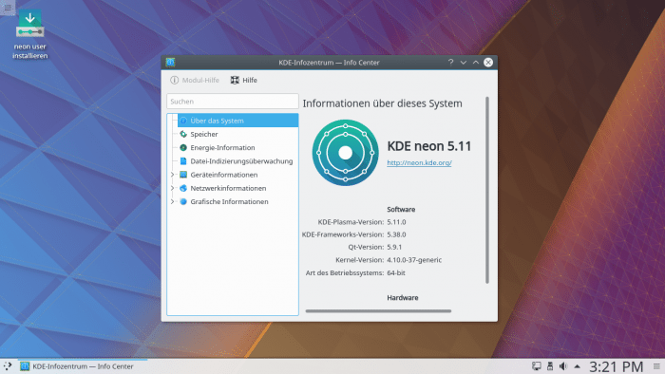This screenshot has width=665, height=374.
Task: Open the desktop toolbox menu in the corner
Action: (x=8, y=8)
